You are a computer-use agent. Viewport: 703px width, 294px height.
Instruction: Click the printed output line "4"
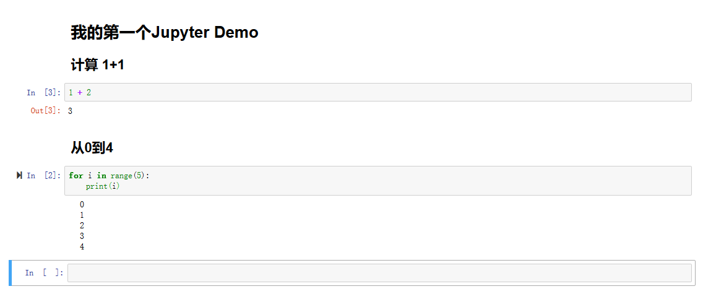click(x=82, y=246)
